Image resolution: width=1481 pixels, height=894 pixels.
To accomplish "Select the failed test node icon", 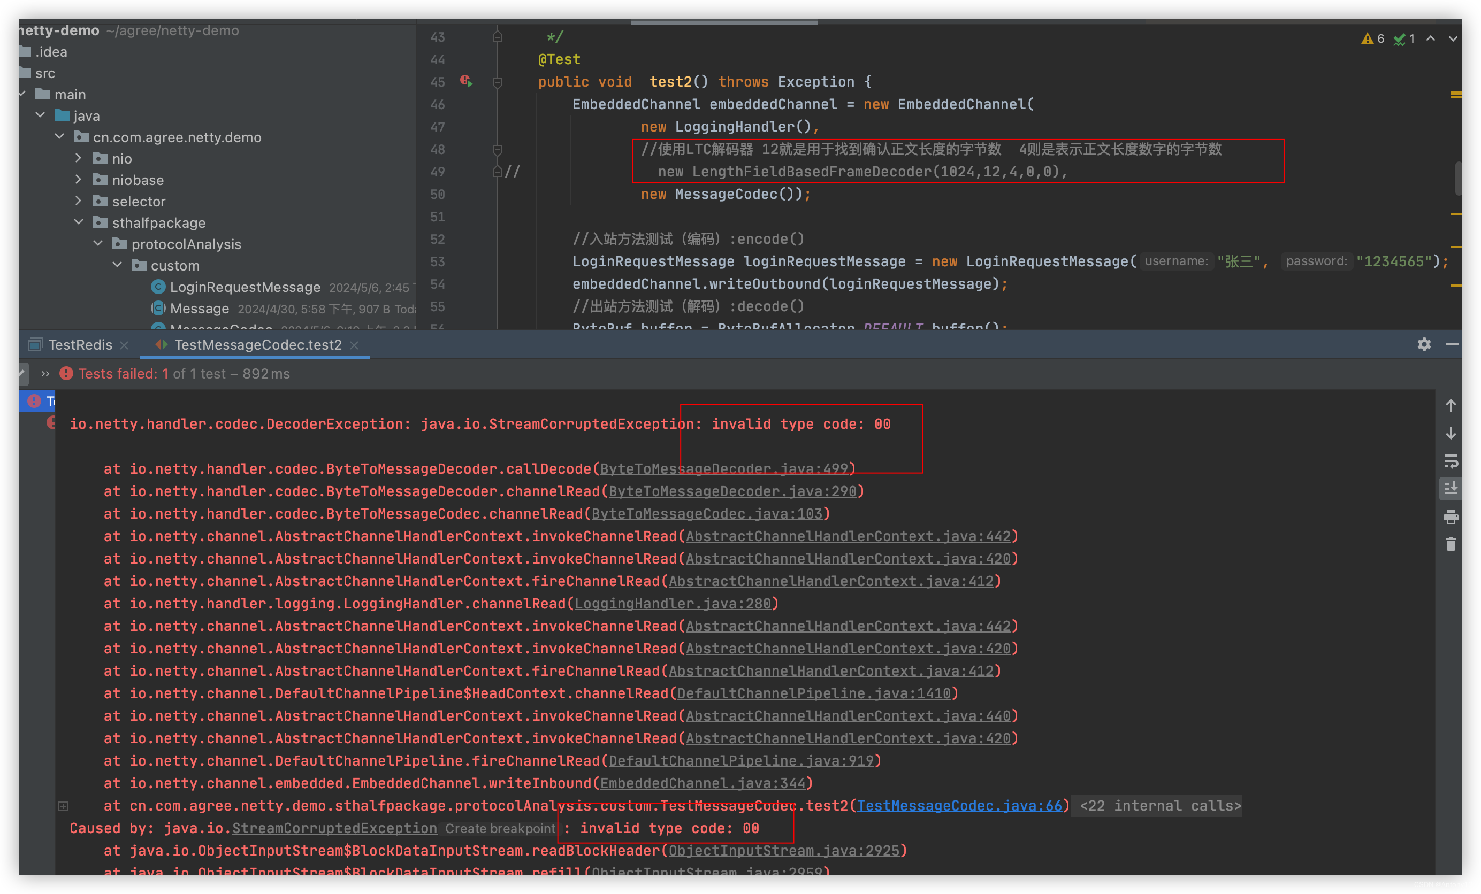I will click(34, 400).
